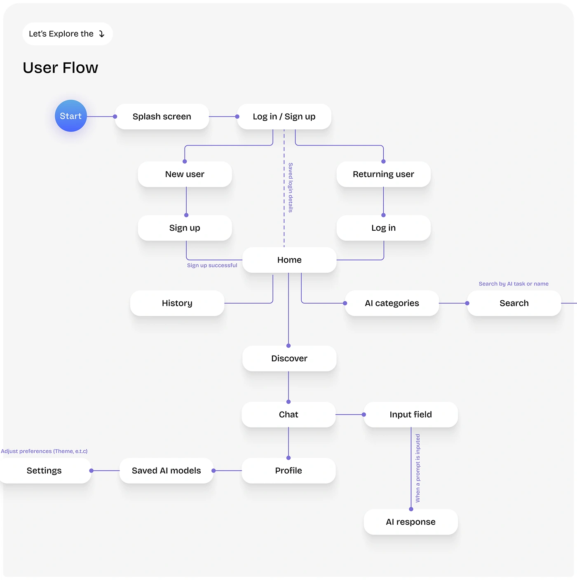This screenshot has width=577, height=580.
Task: Open the Discover node
Action: click(x=289, y=358)
